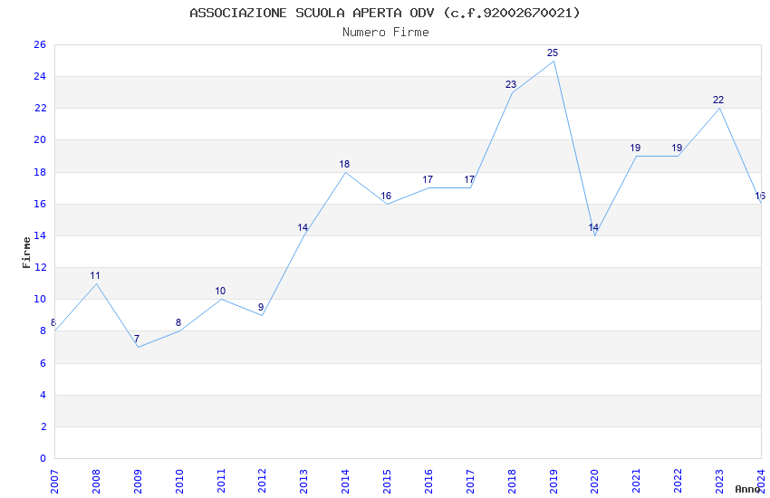Click the y-axis tick label 26

(x=40, y=44)
